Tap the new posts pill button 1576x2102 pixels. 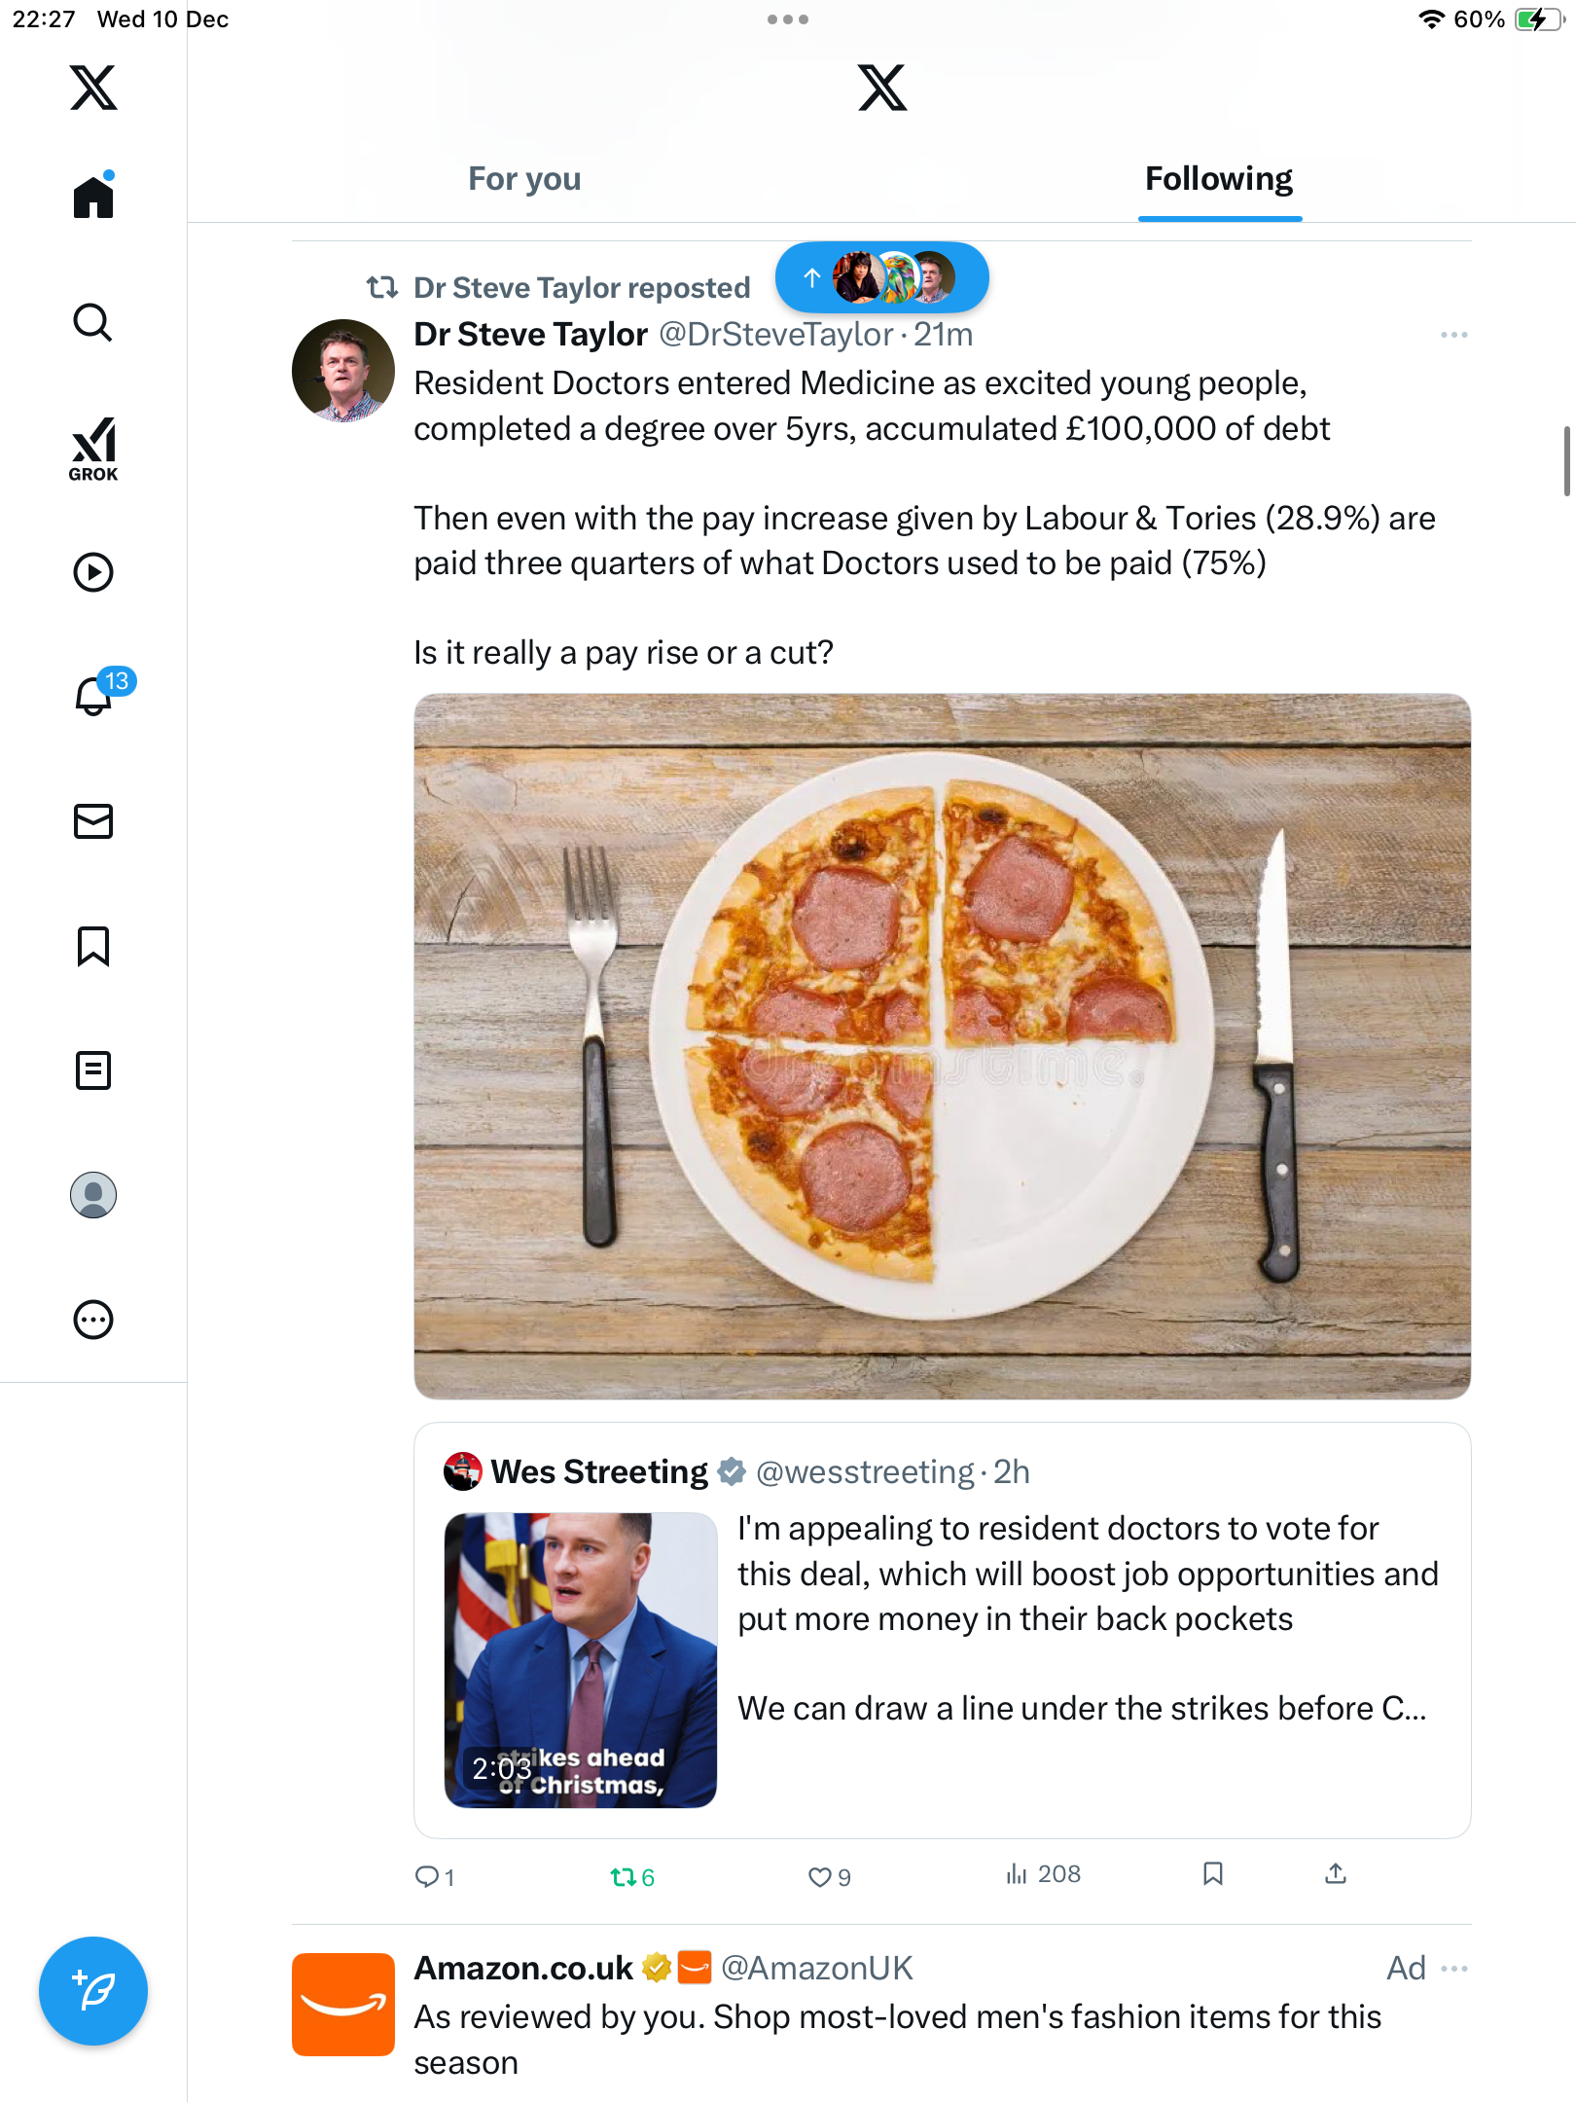click(x=881, y=278)
